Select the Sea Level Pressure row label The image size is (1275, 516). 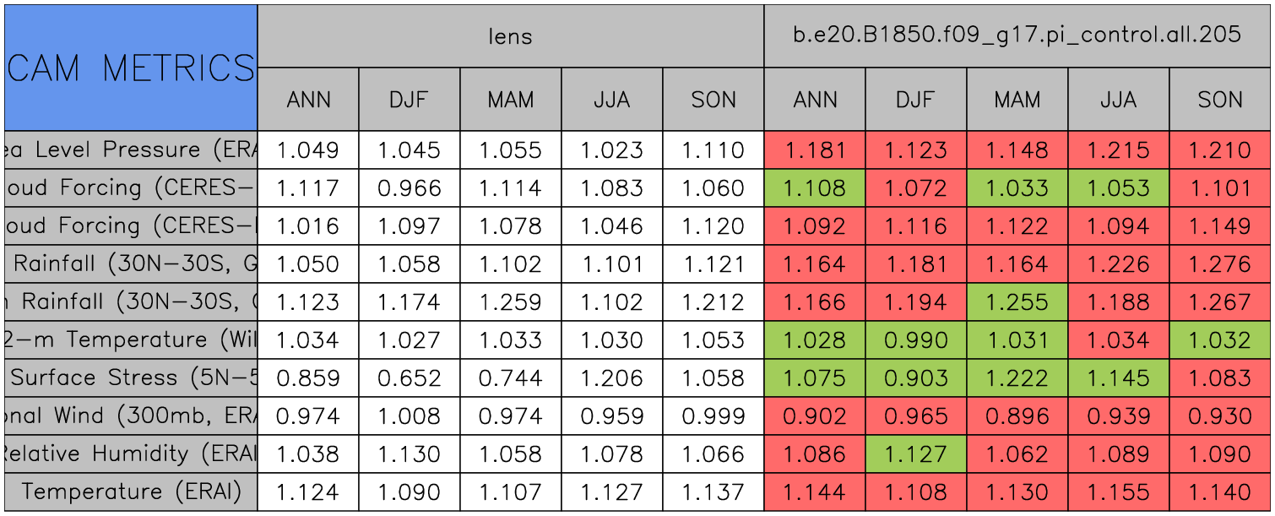click(131, 150)
